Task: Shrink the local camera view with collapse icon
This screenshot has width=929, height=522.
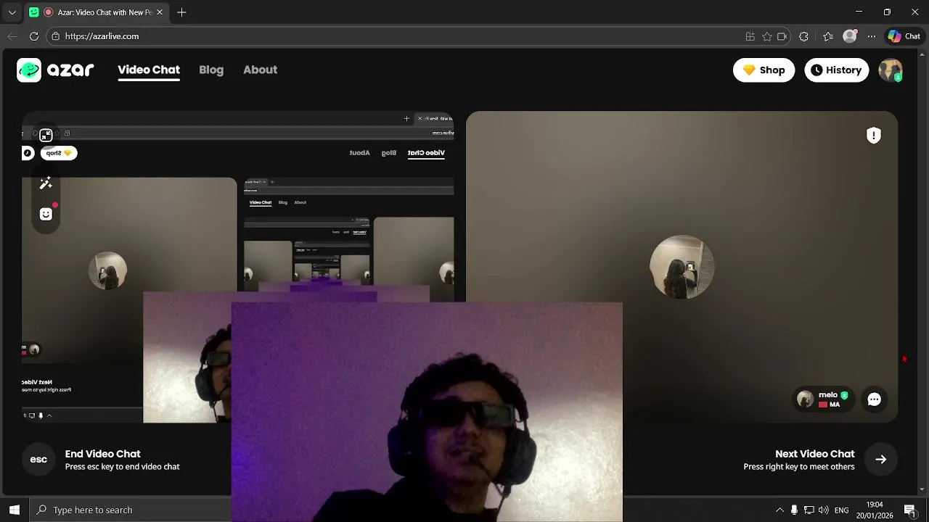Action: point(46,135)
